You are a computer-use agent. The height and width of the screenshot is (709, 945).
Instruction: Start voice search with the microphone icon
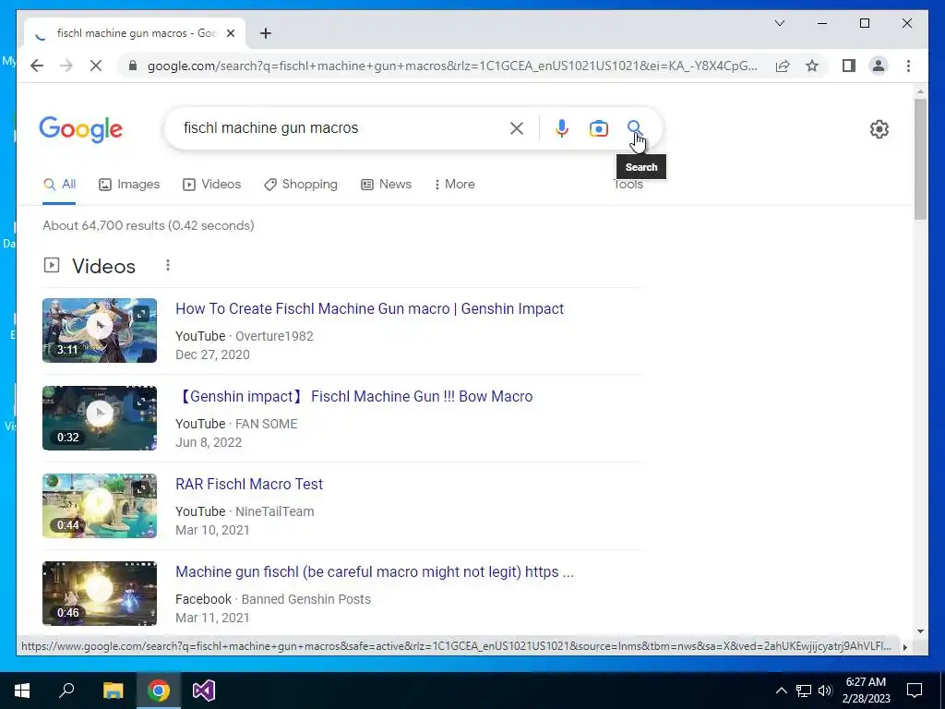(x=562, y=128)
